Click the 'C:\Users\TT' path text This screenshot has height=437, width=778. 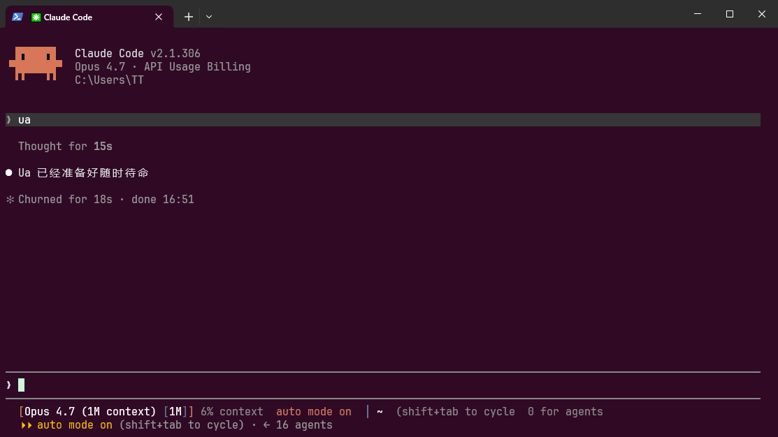point(109,80)
